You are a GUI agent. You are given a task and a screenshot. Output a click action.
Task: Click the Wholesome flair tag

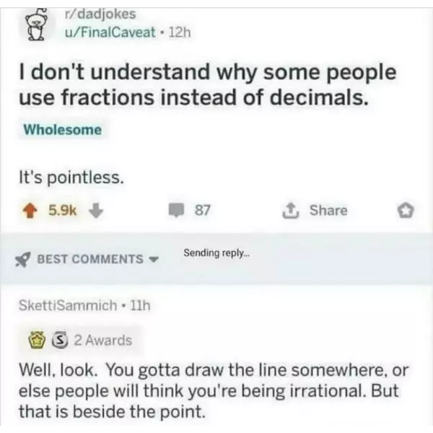63,131
